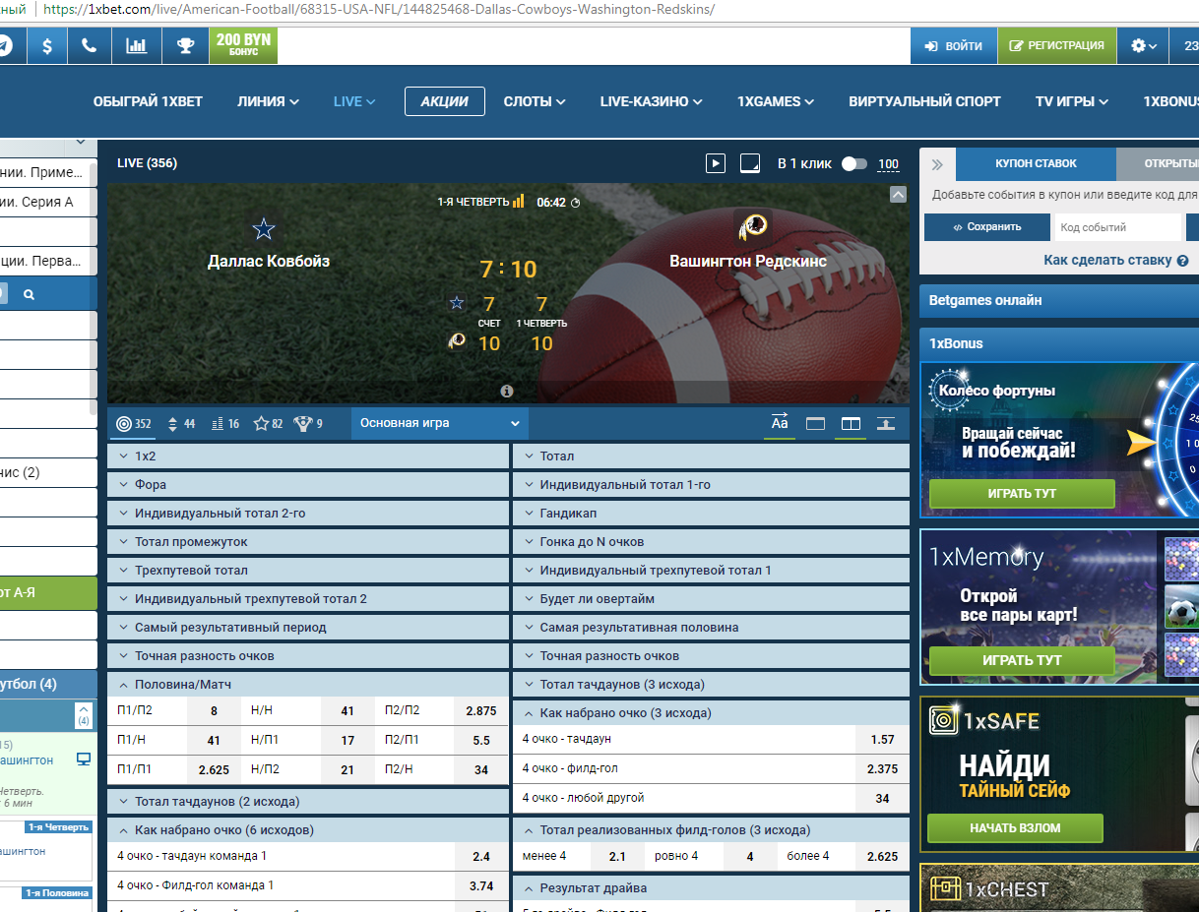The height and width of the screenshot is (912, 1199).
Task: Select the stacked bars filter with 16
Action: (x=225, y=424)
